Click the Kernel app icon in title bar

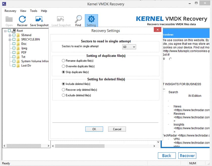tap(4, 4)
